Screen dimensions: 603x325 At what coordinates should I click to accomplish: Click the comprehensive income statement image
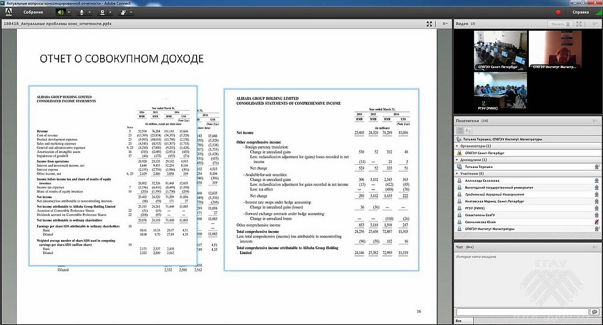click(x=321, y=179)
